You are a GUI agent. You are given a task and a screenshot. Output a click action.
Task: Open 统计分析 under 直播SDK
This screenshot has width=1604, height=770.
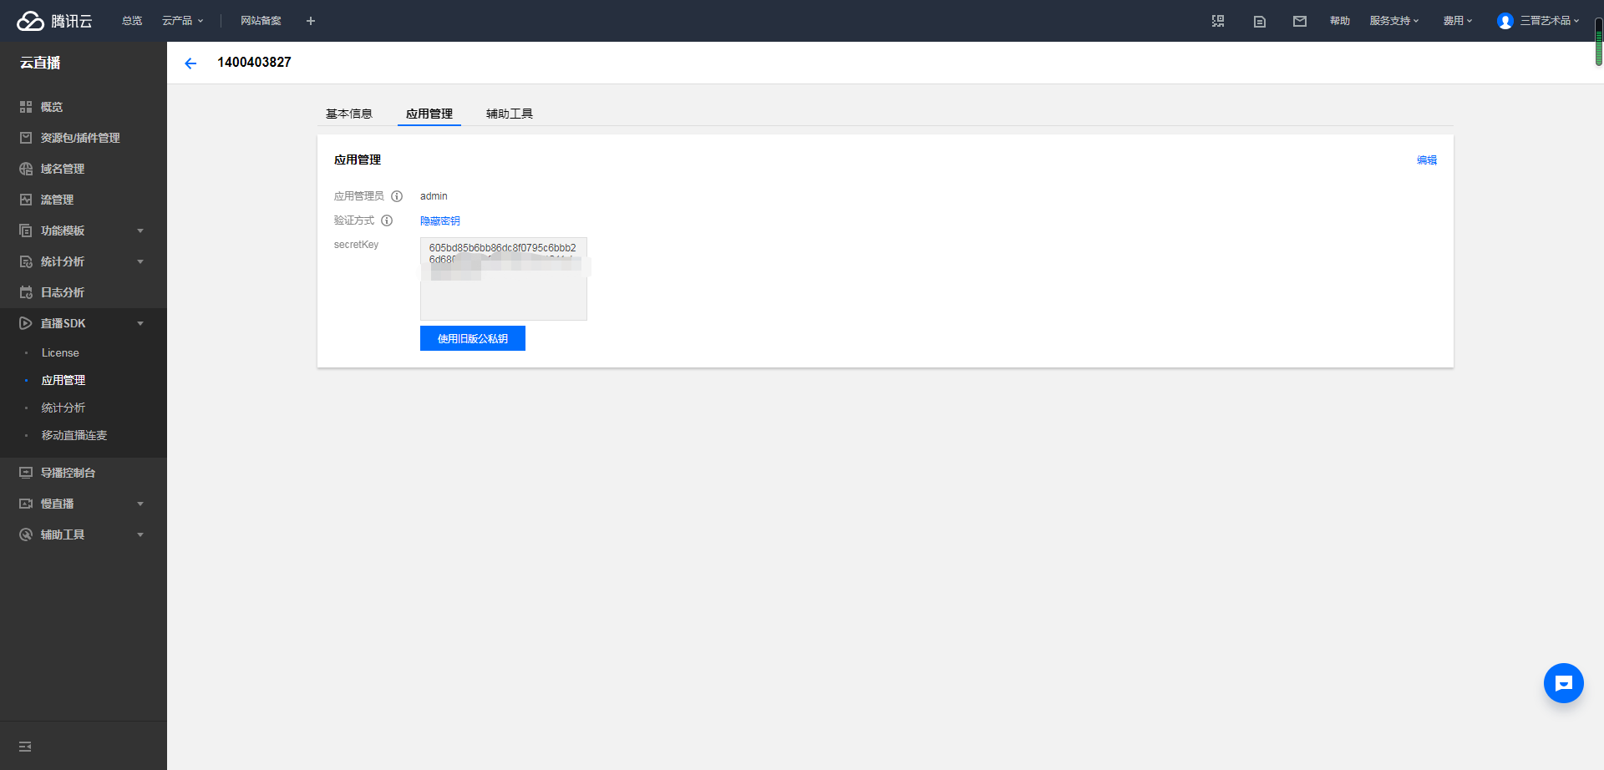[63, 408]
